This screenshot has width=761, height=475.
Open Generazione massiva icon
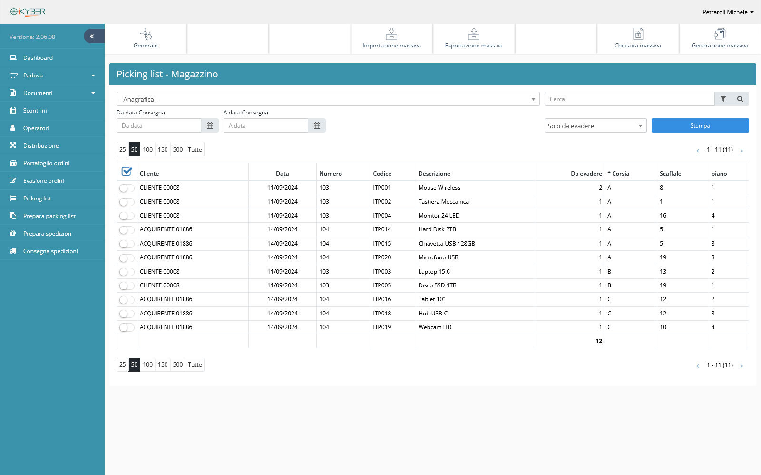click(720, 34)
